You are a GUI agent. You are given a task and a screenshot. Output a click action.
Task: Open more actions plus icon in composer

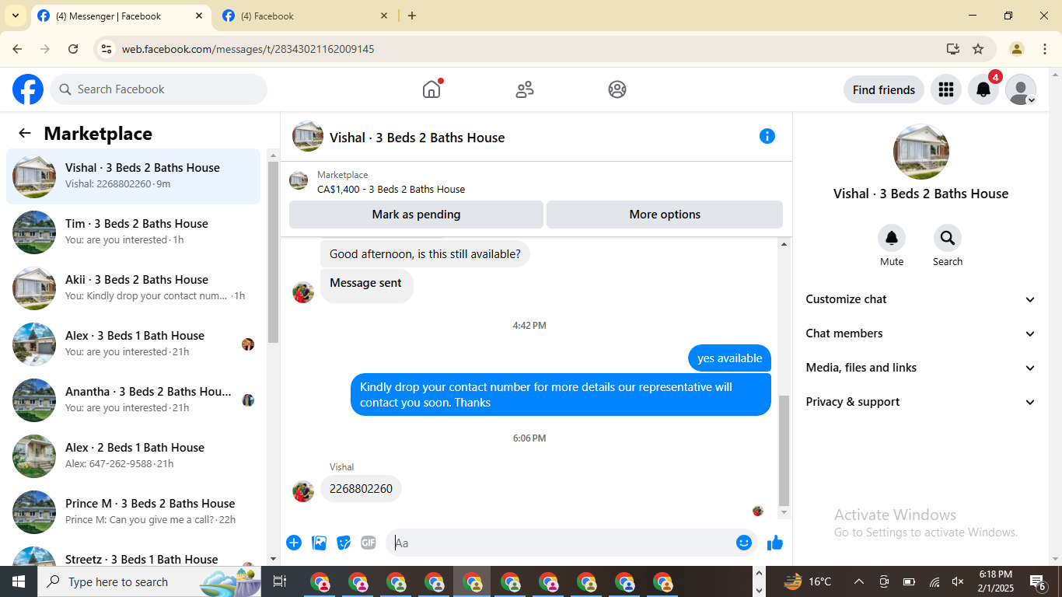click(x=294, y=543)
